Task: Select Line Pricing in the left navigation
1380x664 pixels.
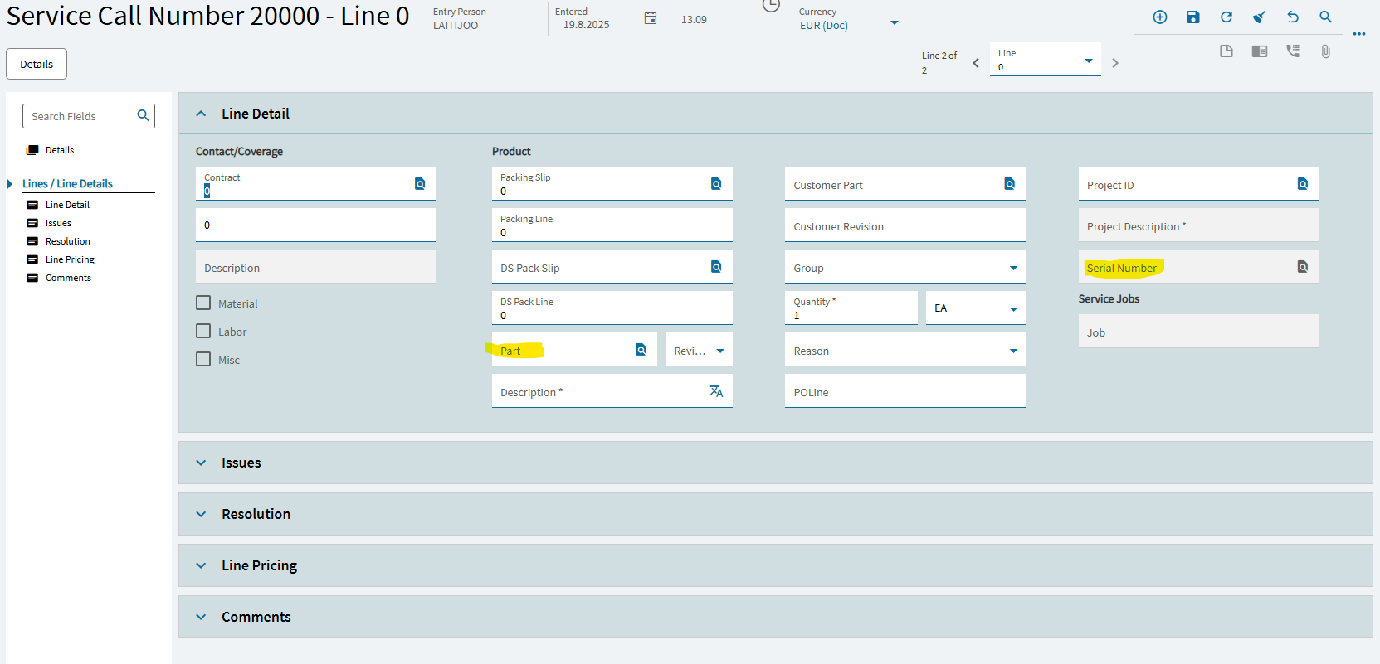Action: (x=70, y=259)
